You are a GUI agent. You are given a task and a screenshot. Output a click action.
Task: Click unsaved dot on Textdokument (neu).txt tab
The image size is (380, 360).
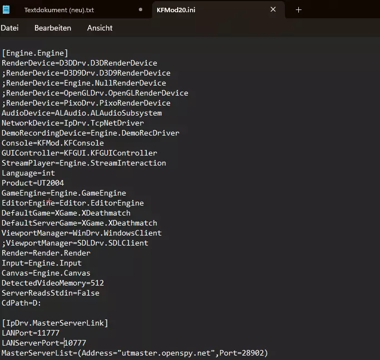pyautogui.click(x=141, y=9)
